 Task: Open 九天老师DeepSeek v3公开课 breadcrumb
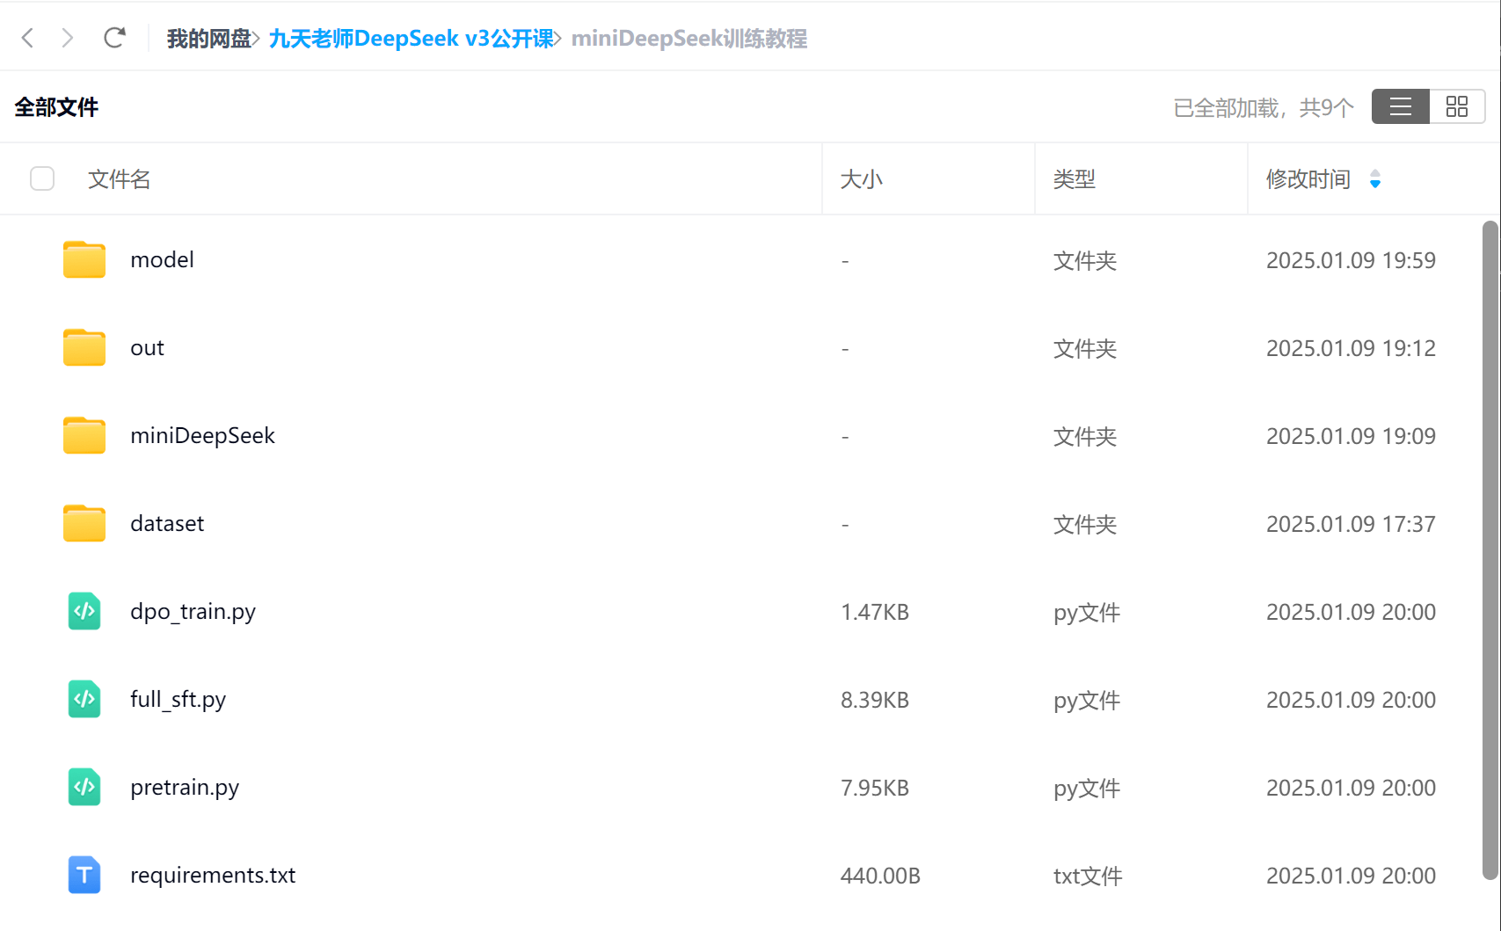click(411, 39)
